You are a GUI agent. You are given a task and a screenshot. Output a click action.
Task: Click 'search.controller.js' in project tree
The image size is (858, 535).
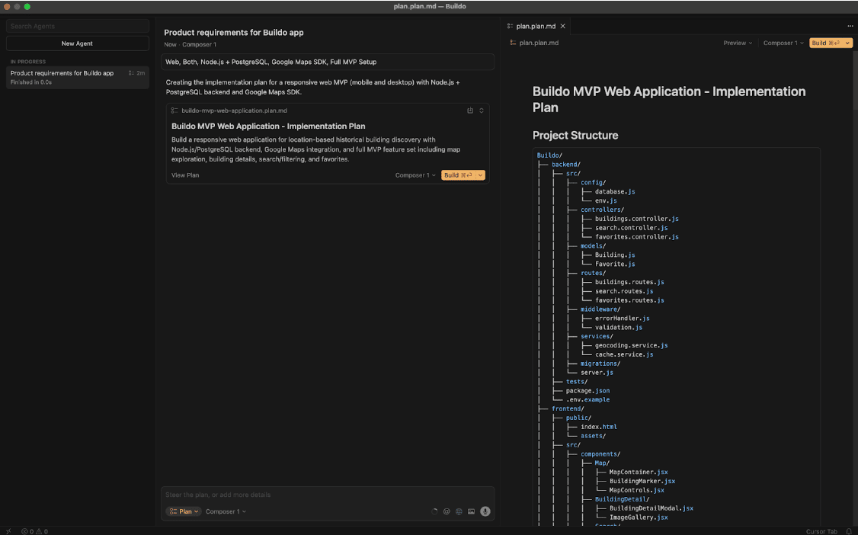[632, 228]
